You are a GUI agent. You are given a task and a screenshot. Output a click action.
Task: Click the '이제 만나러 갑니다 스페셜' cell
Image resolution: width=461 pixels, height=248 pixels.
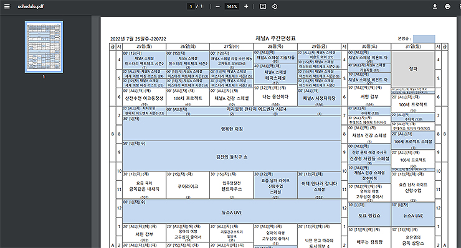319,185
